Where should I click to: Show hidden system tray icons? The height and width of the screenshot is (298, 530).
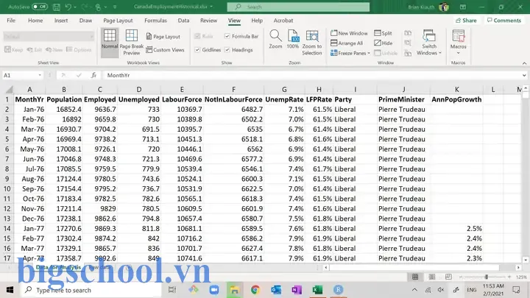coord(414,290)
